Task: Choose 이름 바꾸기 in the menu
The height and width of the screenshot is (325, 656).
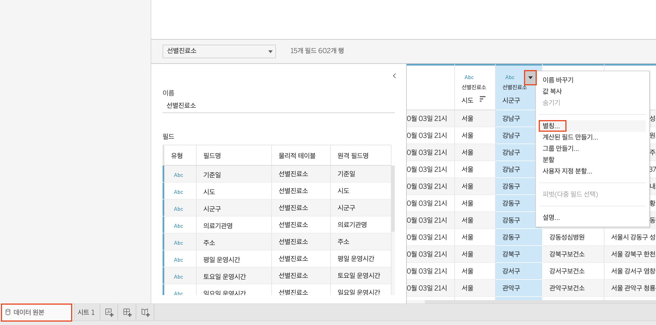Action: pos(558,80)
